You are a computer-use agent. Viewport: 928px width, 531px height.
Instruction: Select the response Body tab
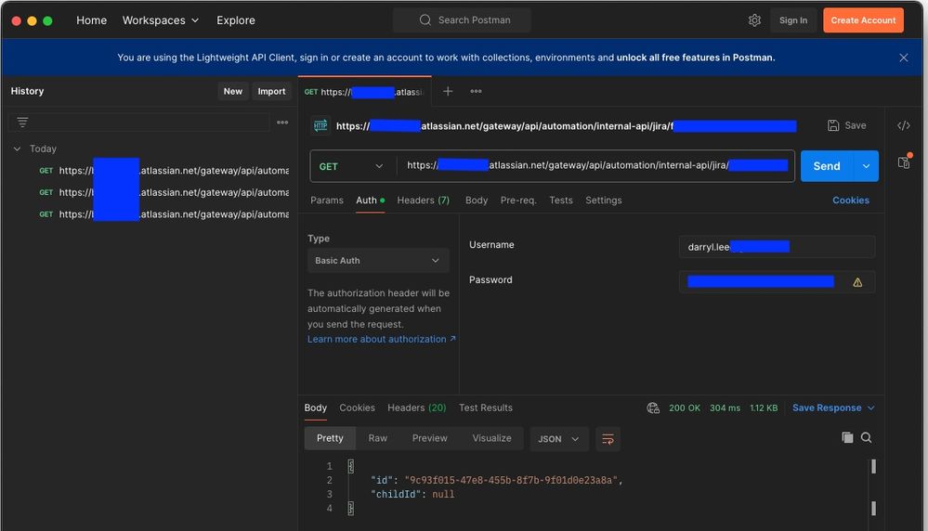(316, 408)
